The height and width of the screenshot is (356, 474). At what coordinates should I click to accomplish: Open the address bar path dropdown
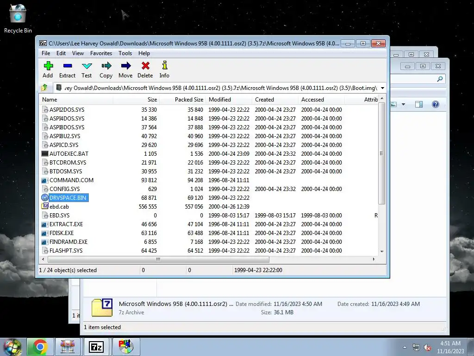coord(382,88)
